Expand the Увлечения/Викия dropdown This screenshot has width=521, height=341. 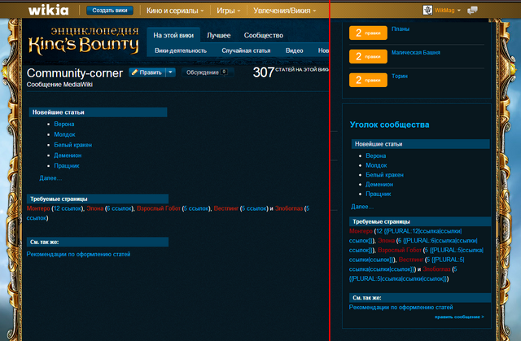click(x=284, y=11)
